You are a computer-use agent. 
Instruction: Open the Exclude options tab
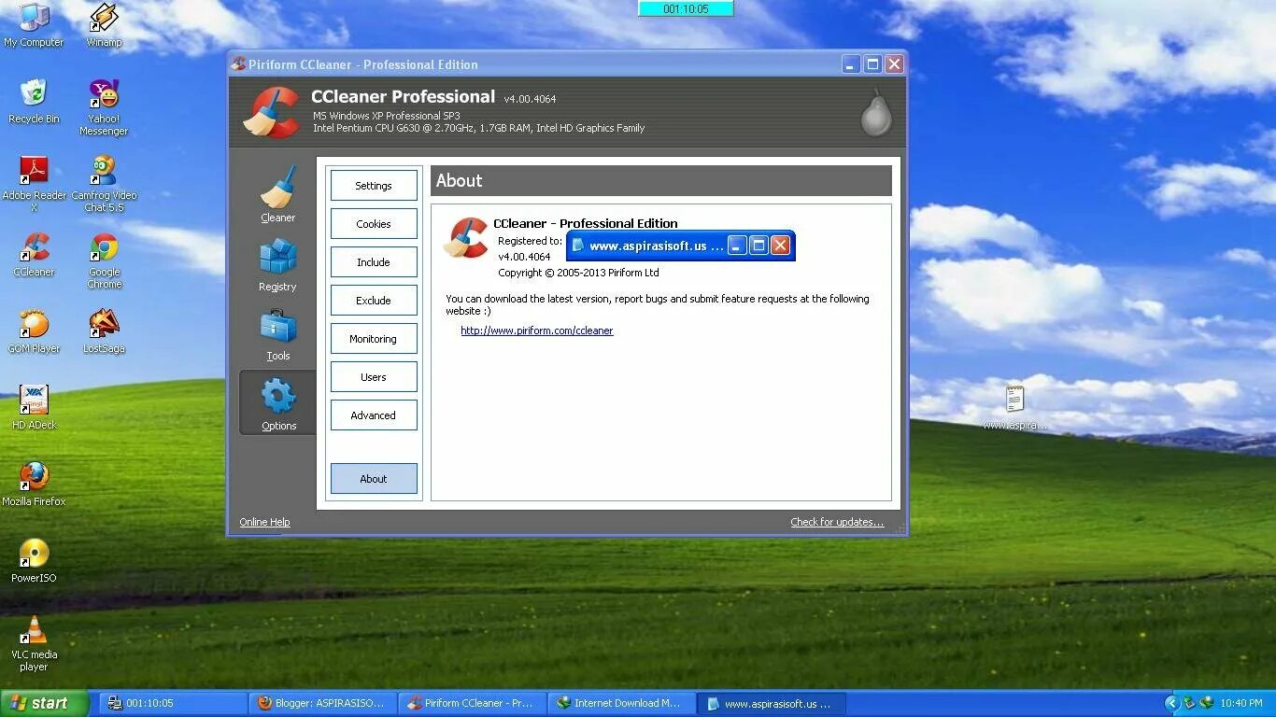click(374, 301)
